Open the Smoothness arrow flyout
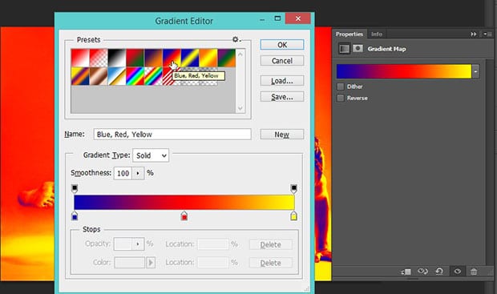 (x=138, y=173)
